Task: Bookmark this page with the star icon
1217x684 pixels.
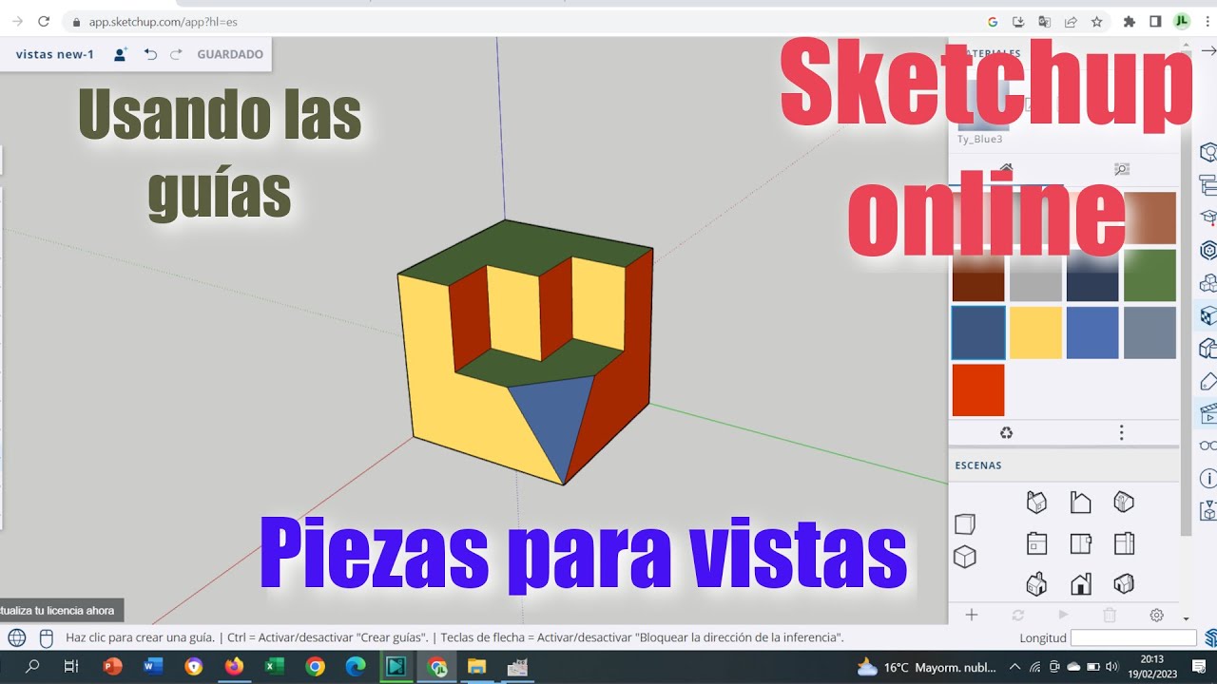Action: click(x=1096, y=21)
